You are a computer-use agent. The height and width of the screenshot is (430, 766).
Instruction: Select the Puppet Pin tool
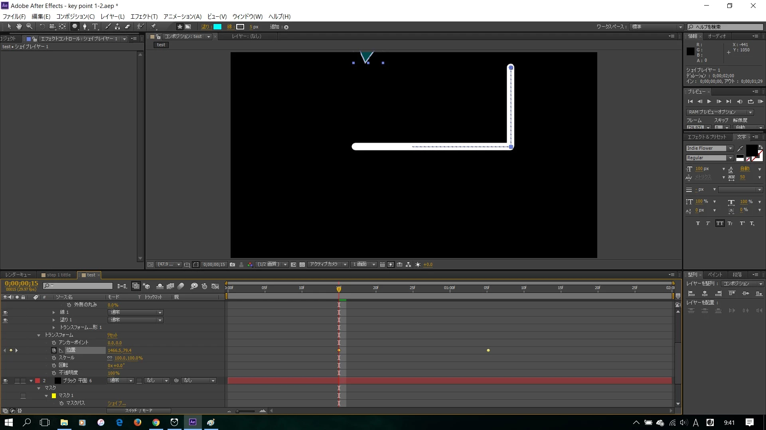(x=154, y=27)
